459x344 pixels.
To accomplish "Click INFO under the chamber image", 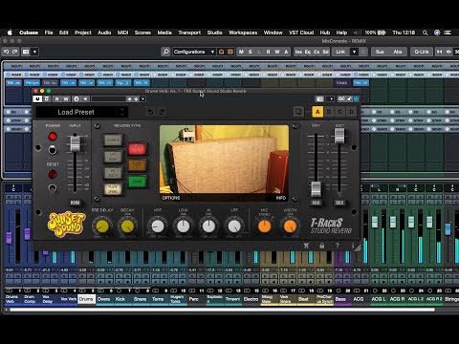I will coord(280,198).
